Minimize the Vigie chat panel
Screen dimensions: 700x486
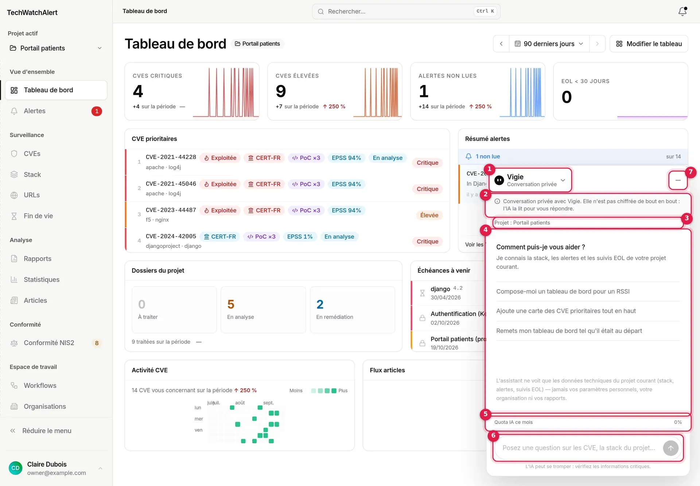[678, 180]
